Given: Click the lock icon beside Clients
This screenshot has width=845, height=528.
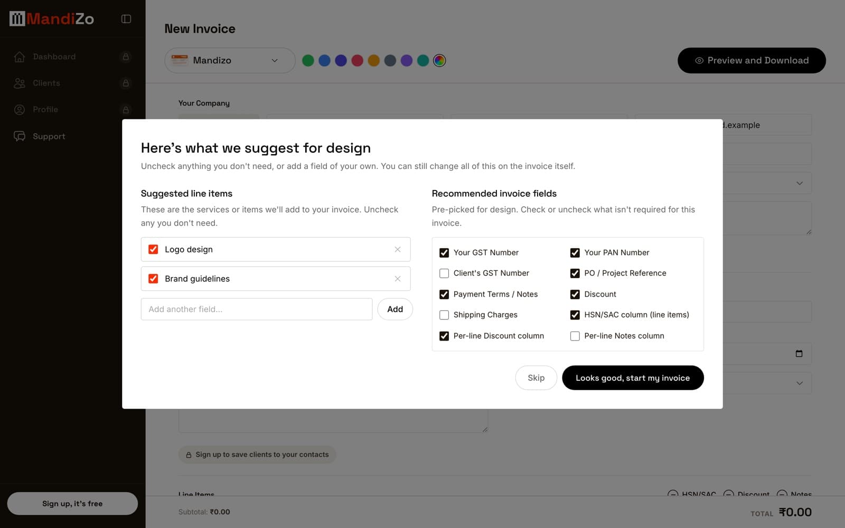Looking at the screenshot, I should click(x=126, y=83).
